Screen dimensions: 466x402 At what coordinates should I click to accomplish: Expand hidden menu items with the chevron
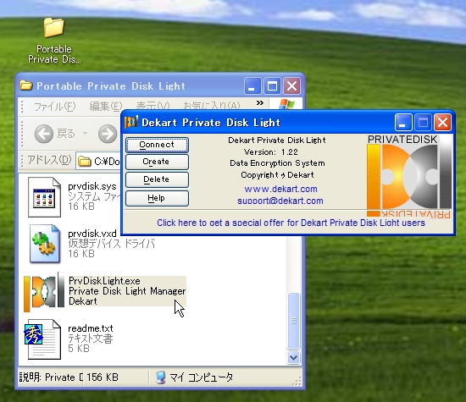tap(260, 103)
